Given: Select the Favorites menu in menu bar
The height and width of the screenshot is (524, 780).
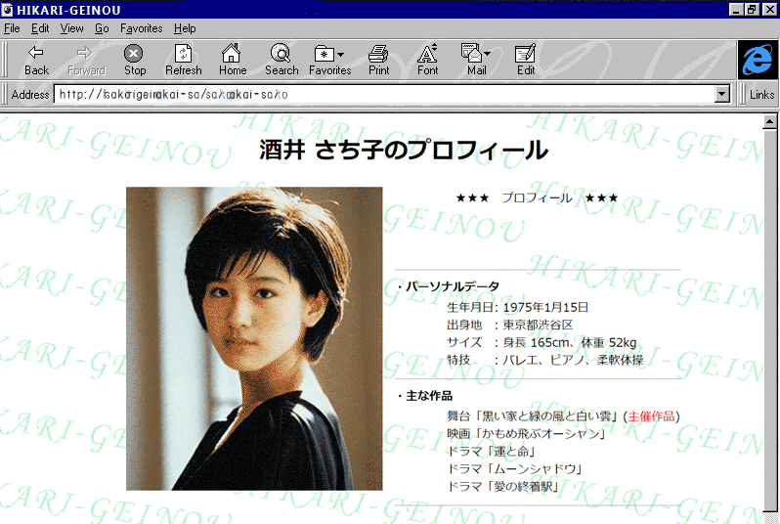Looking at the screenshot, I should coord(142,28).
